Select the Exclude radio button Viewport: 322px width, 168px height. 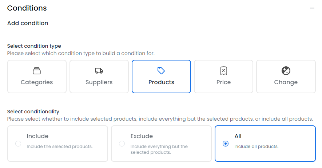click(122, 144)
